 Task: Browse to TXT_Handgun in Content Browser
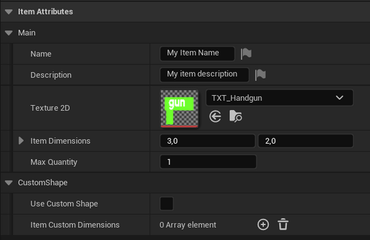[235, 116]
